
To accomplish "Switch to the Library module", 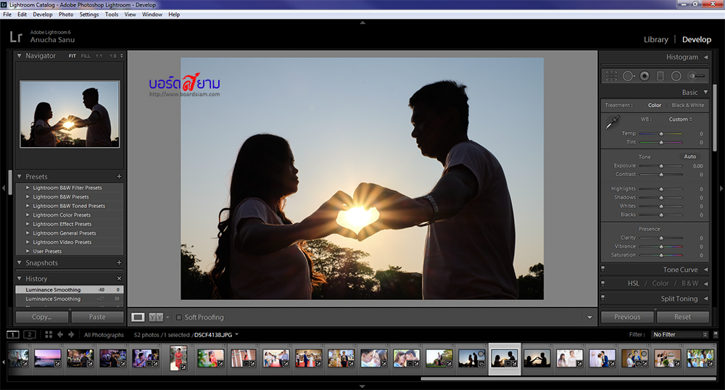I will tap(655, 40).
